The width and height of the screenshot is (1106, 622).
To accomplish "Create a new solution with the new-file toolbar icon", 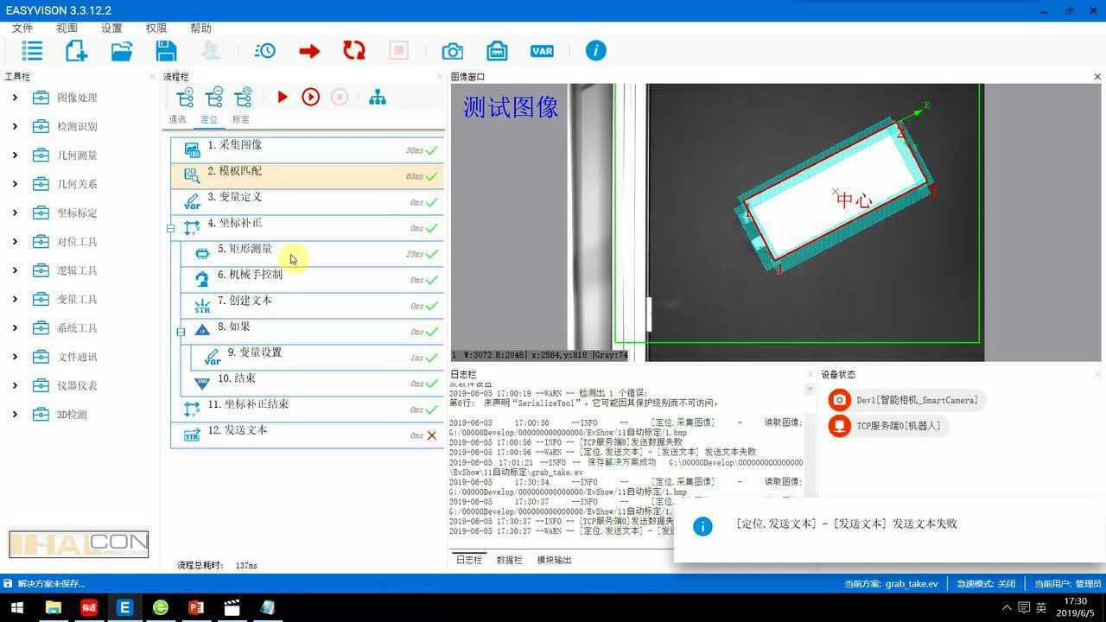I will (x=74, y=51).
